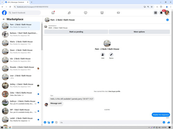Click the Search Facebook field
Viewport: 173px width, 129px height.
click(x=24, y=13)
